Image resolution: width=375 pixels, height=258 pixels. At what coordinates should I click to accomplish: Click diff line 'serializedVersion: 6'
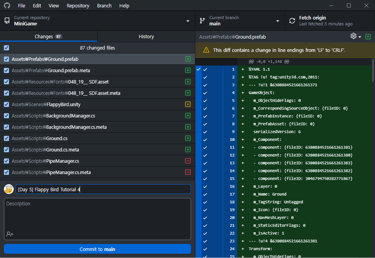(277, 132)
